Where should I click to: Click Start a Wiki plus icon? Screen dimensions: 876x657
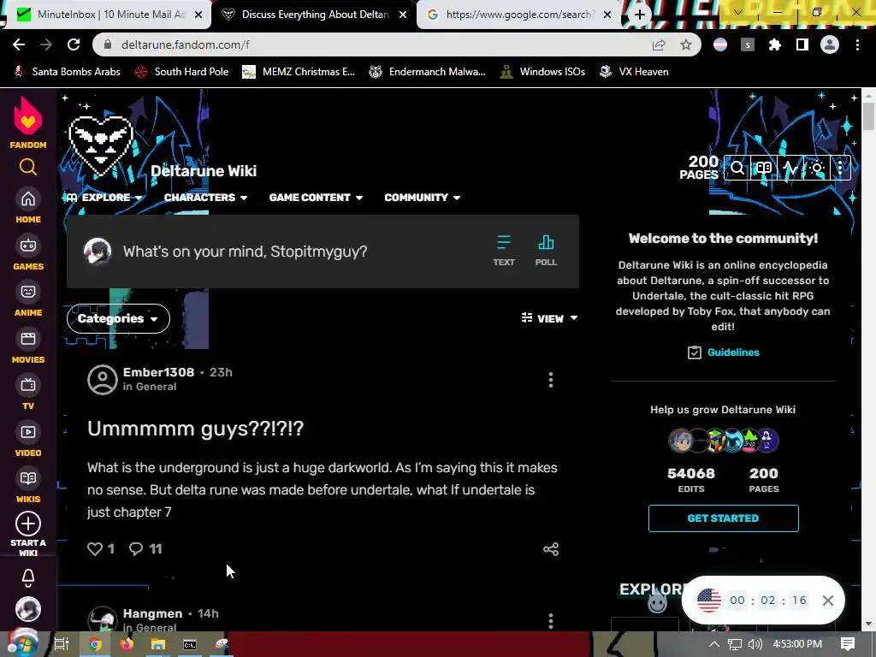tap(28, 524)
